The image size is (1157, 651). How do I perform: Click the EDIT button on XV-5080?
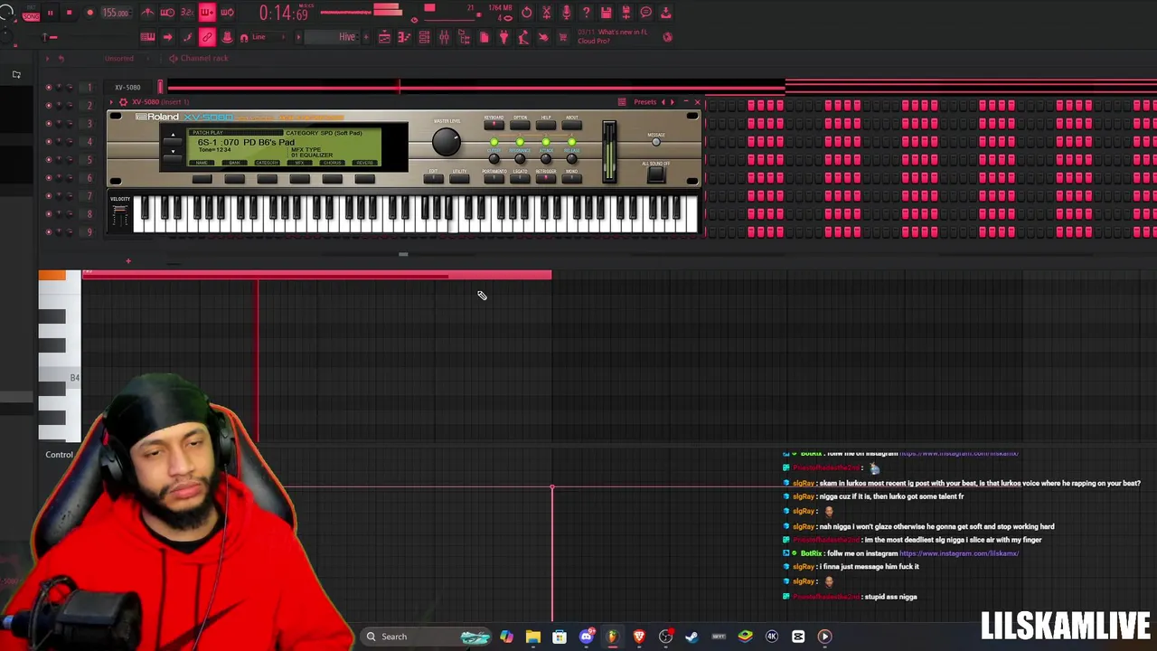point(433,178)
